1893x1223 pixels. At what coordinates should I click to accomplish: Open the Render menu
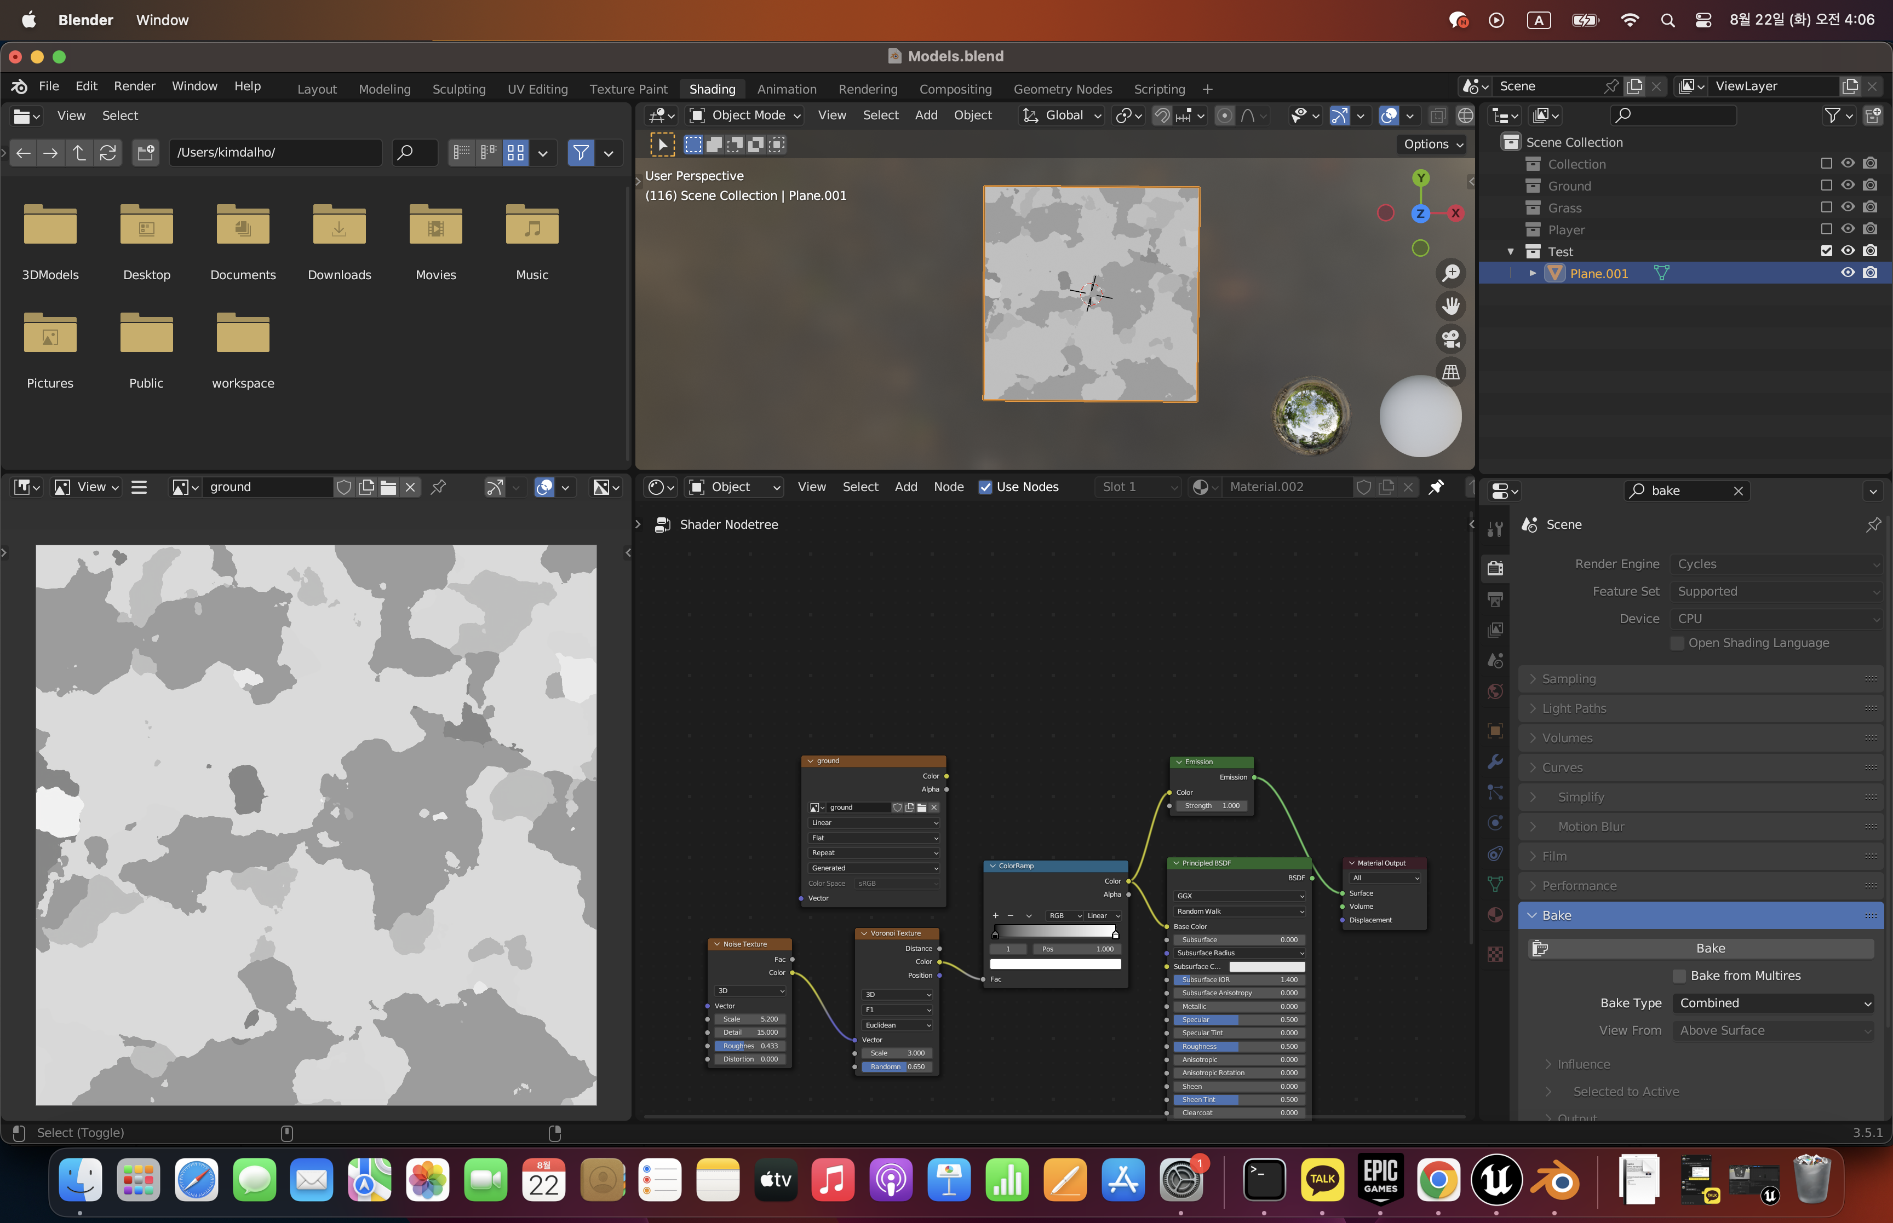[134, 86]
